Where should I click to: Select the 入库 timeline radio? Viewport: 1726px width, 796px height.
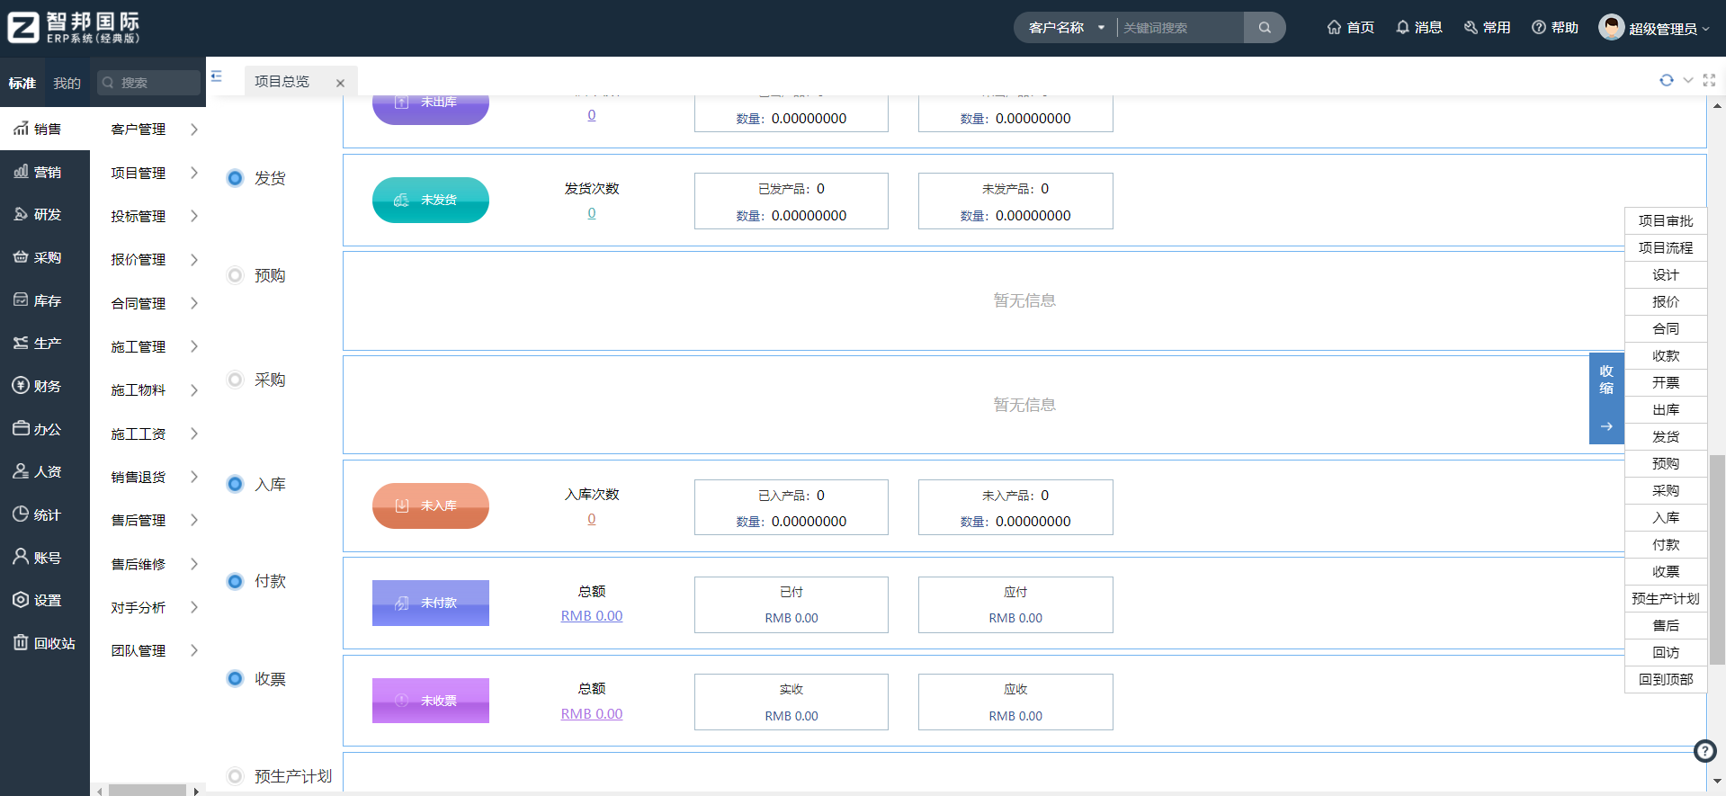235,484
